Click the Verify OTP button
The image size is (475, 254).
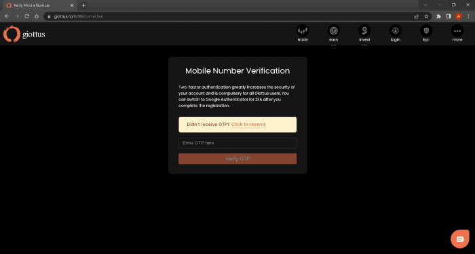[237, 158]
